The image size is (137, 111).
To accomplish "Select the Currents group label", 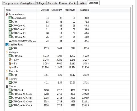I will (x=13, y=71).
